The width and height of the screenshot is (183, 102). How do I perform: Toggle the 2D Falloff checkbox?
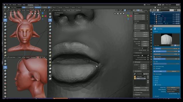click(154, 69)
